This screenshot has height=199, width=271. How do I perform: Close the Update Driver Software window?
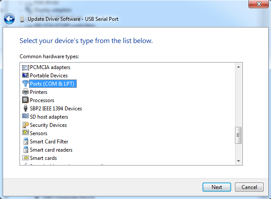click(x=260, y=5)
